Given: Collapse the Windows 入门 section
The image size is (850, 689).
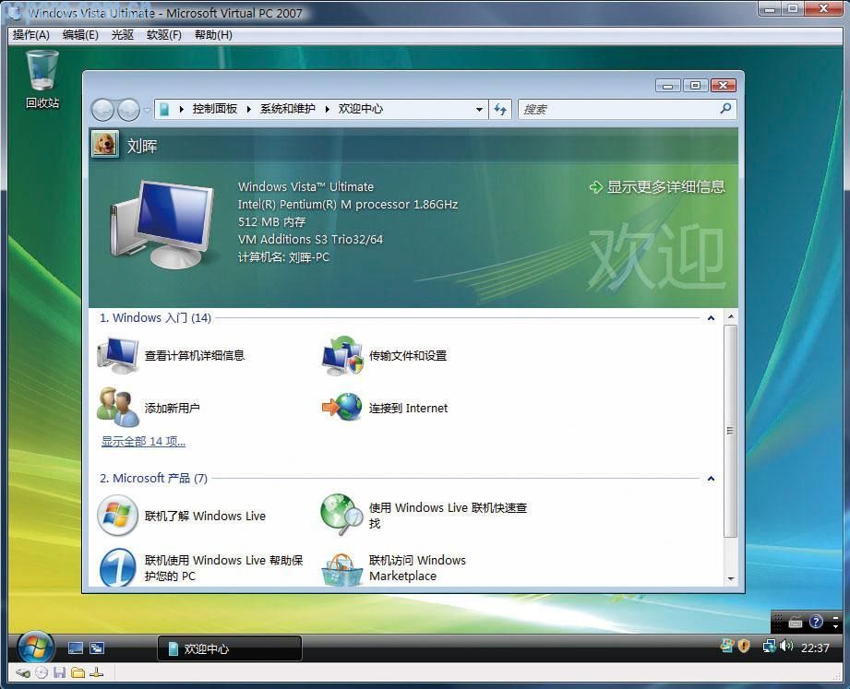Looking at the screenshot, I should [x=711, y=318].
